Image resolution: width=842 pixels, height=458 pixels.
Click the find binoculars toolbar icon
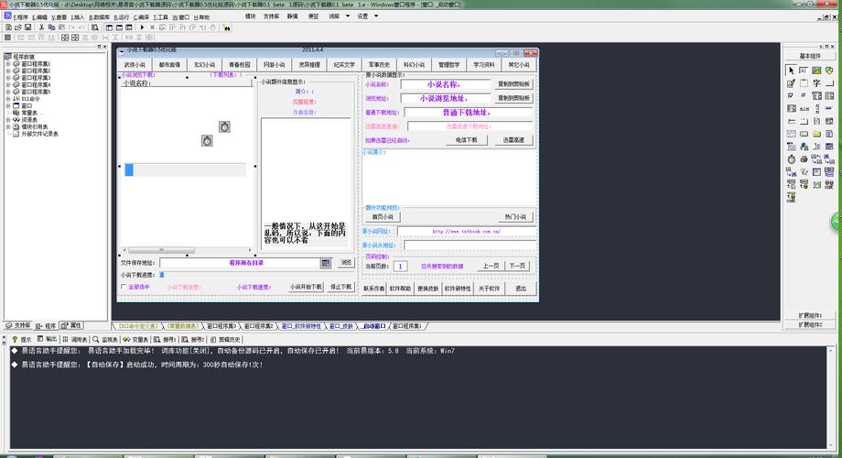[x=227, y=27]
